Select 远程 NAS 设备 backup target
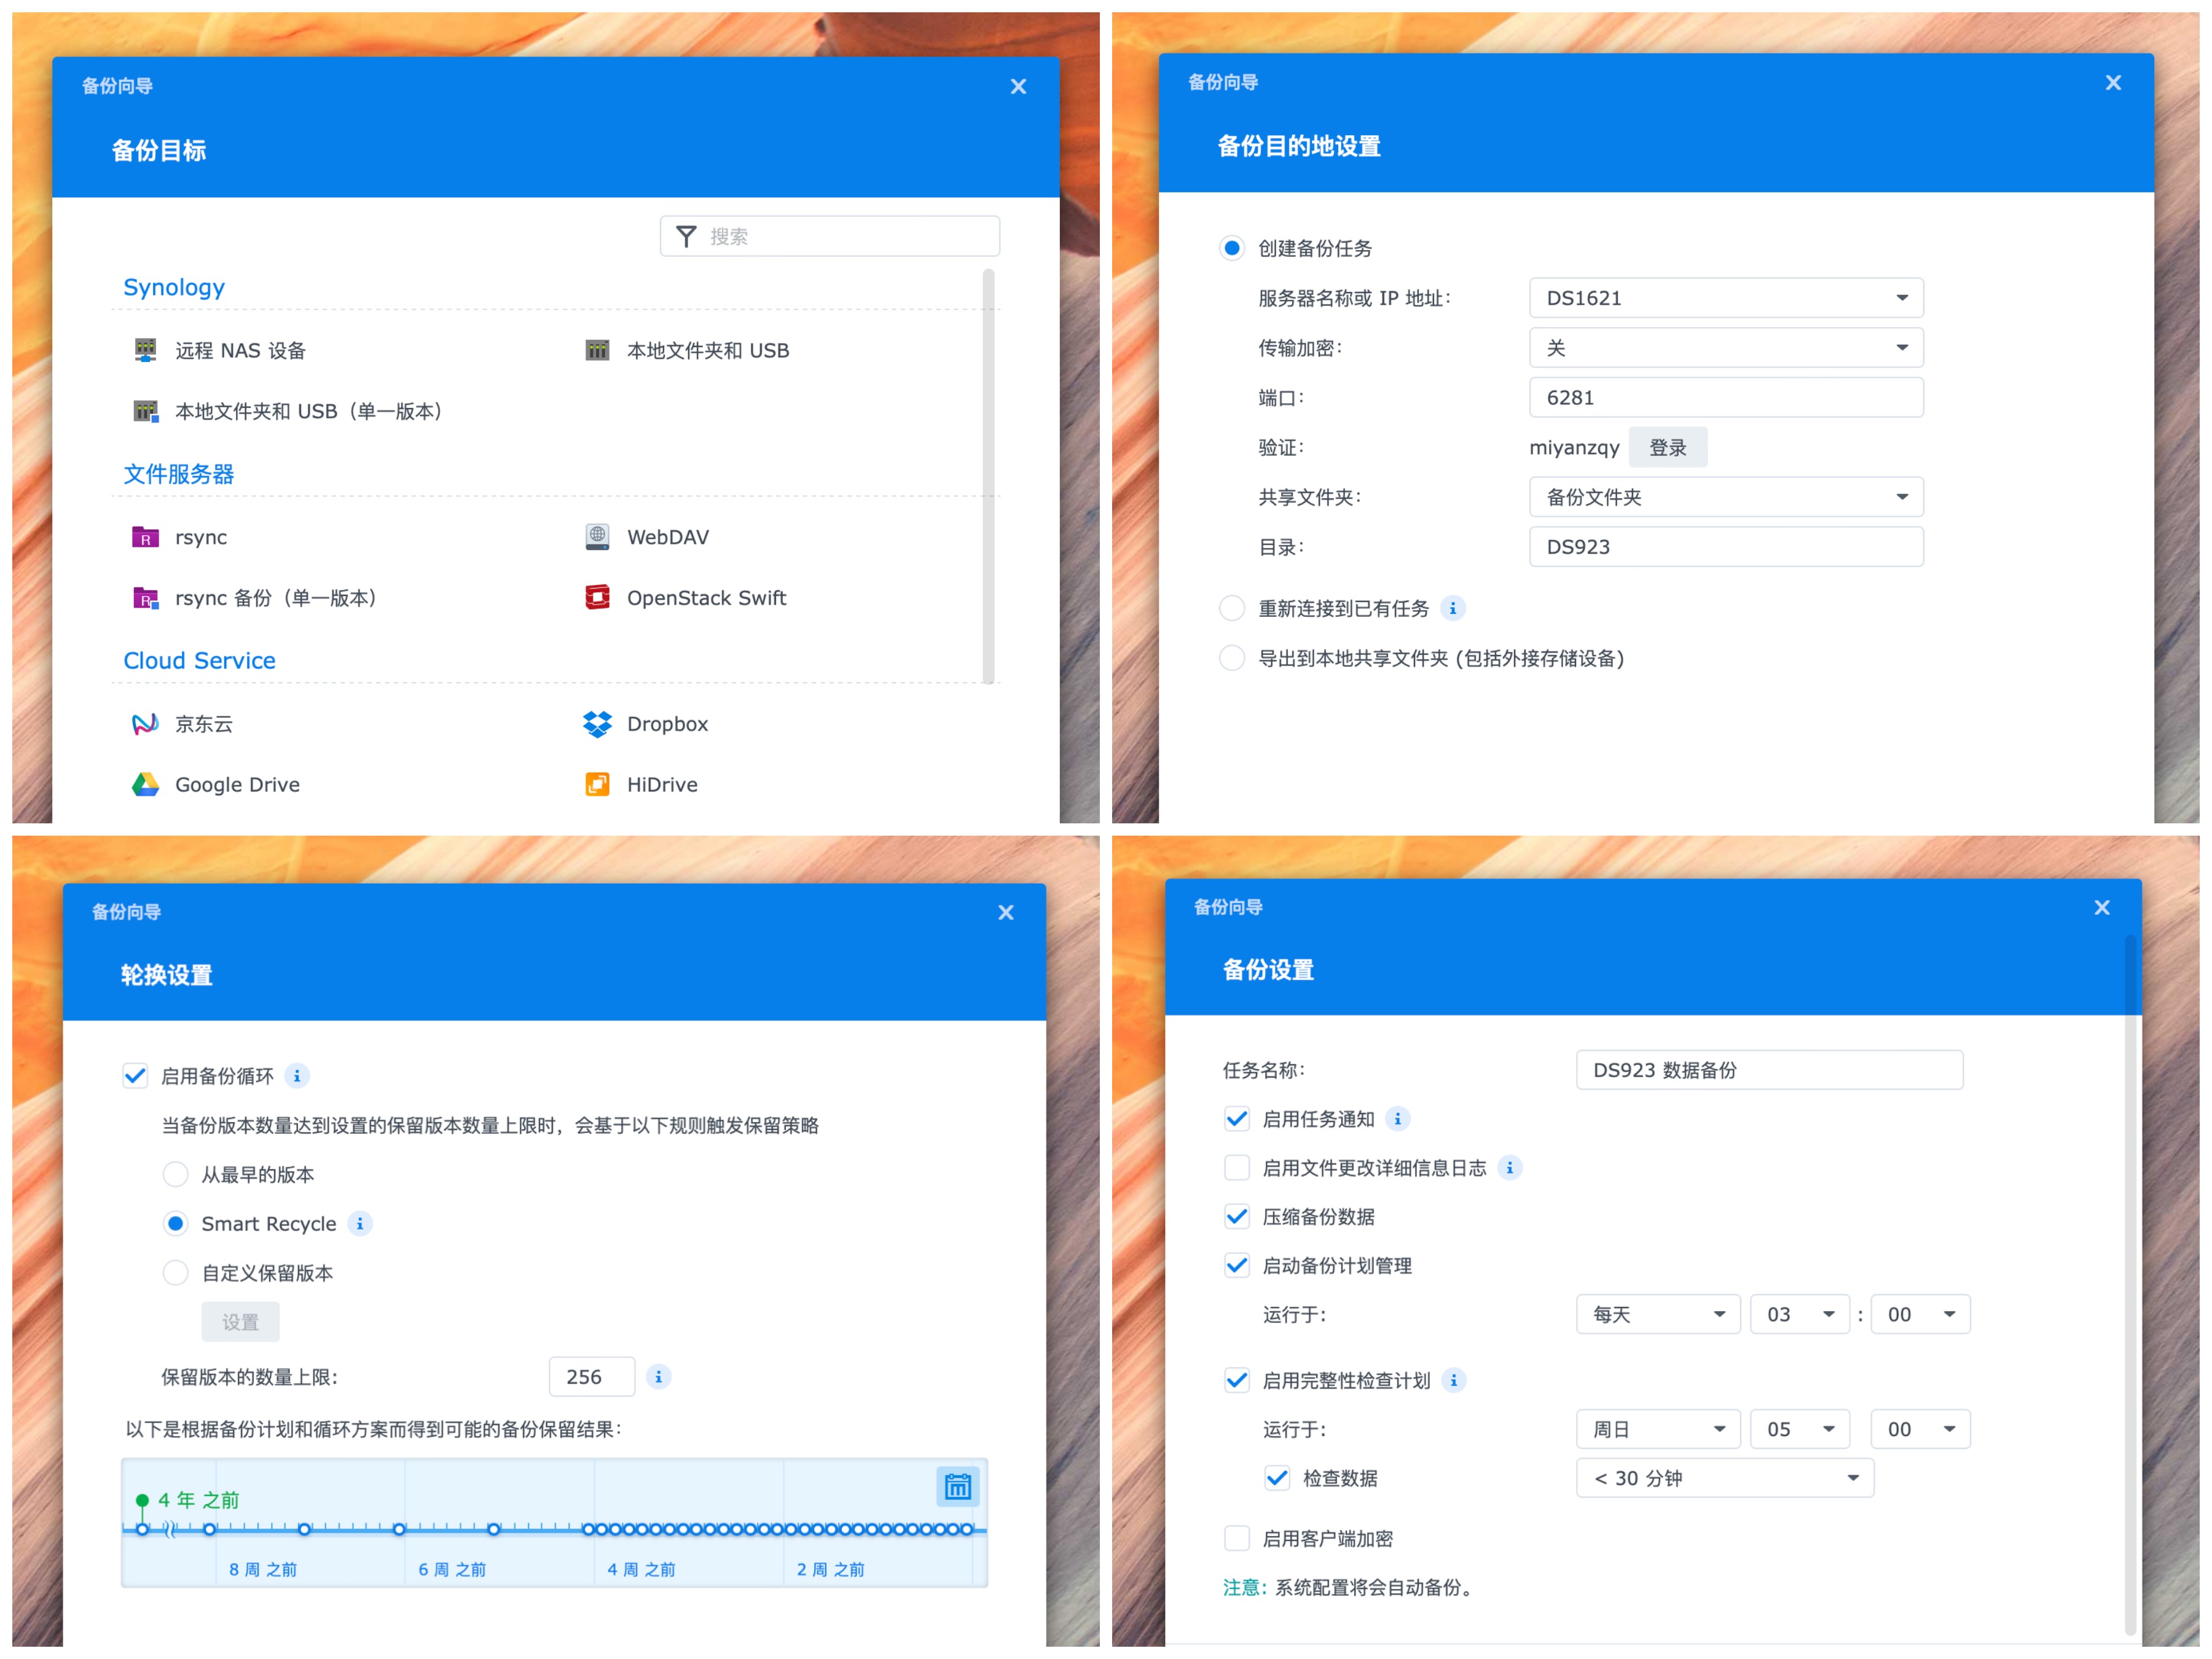Screen dimensions: 2212x1659 pyautogui.click(x=239, y=349)
